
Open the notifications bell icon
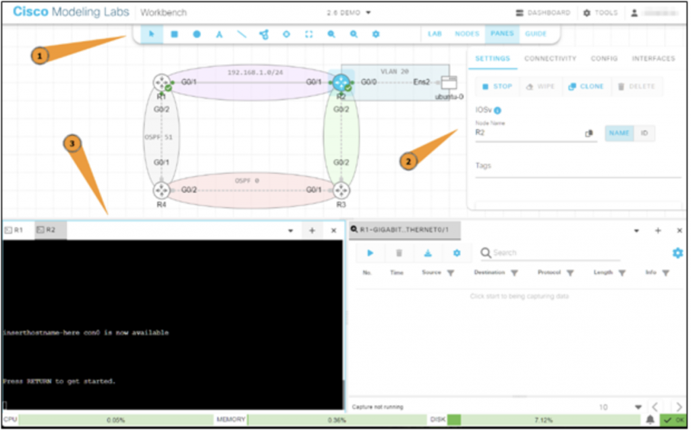pos(650,419)
